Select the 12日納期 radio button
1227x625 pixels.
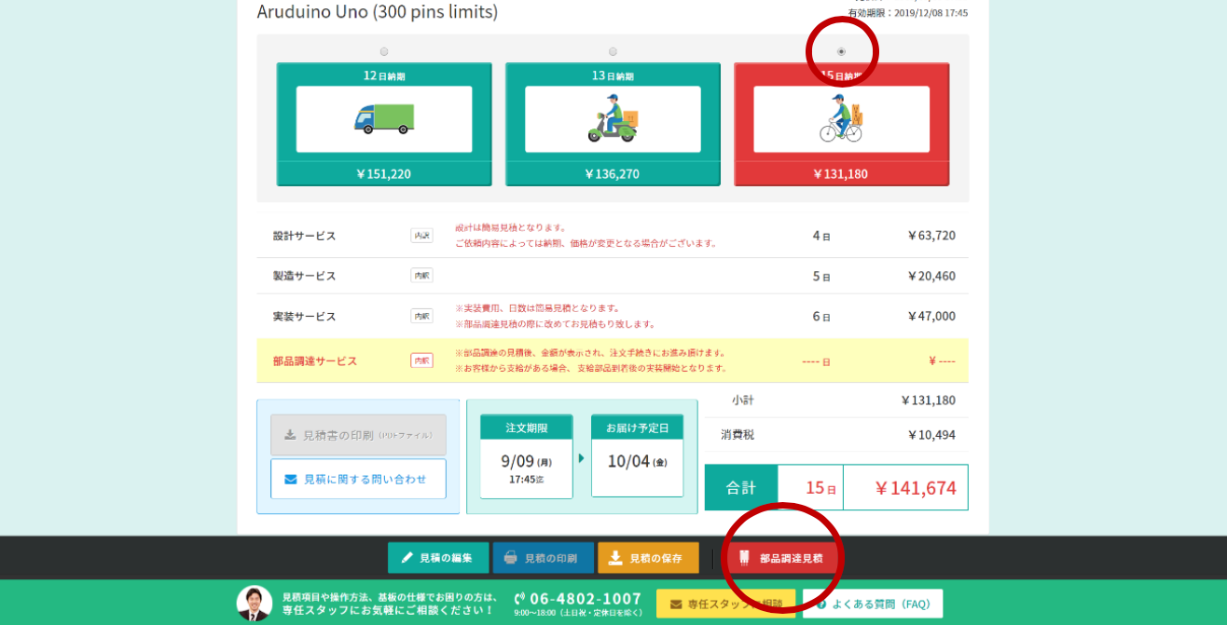pyautogui.click(x=384, y=51)
